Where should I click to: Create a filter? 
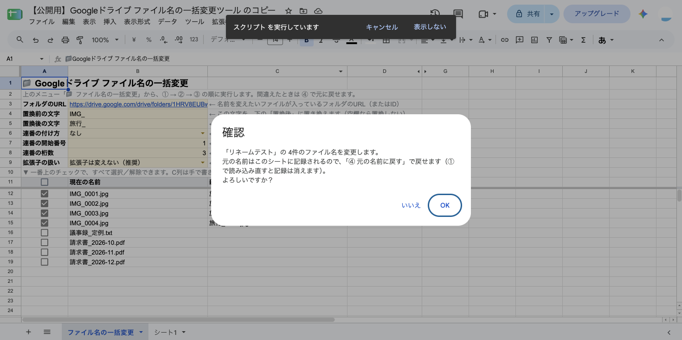point(549,40)
